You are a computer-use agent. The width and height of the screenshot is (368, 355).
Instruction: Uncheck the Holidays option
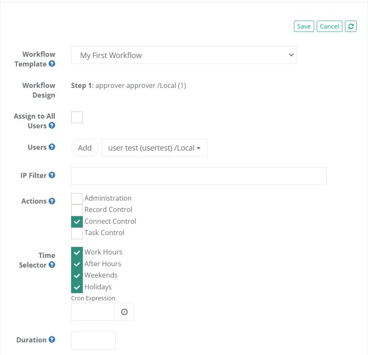[77, 287]
